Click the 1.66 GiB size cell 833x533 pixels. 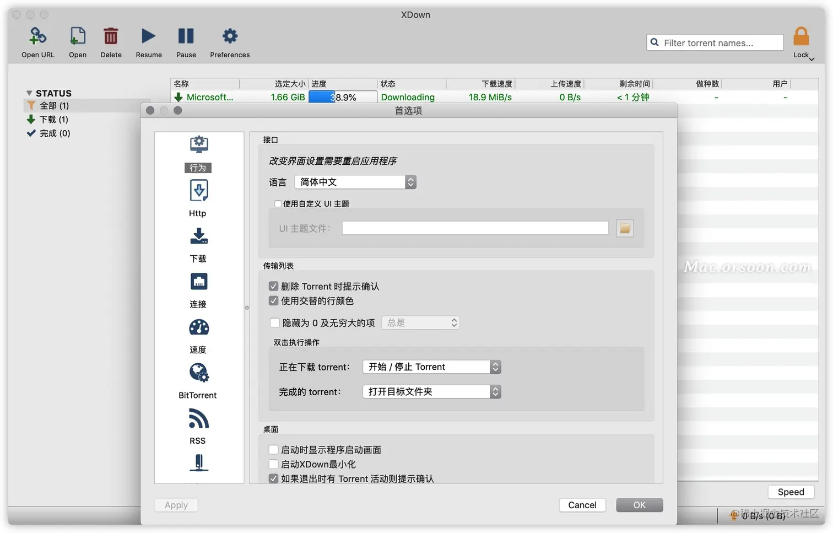pyautogui.click(x=288, y=97)
